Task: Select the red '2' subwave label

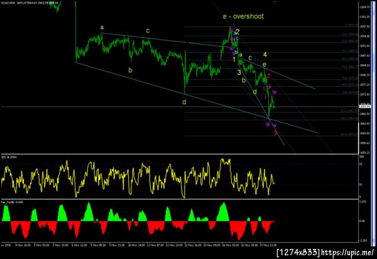Action: click(x=268, y=76)
